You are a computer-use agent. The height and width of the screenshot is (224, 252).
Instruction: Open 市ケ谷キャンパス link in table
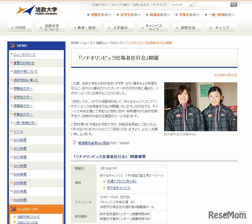119,188
